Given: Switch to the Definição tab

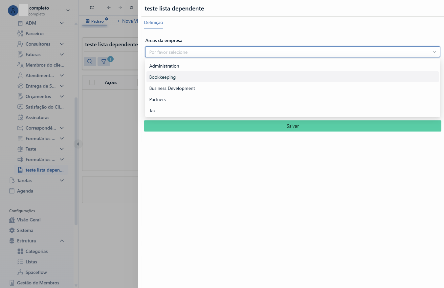Looking at the screenshot, I should click(x=153, y=23).
